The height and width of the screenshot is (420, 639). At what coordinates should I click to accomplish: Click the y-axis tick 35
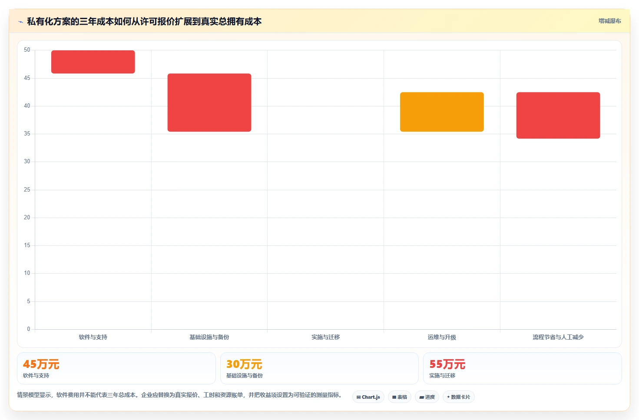27,133
